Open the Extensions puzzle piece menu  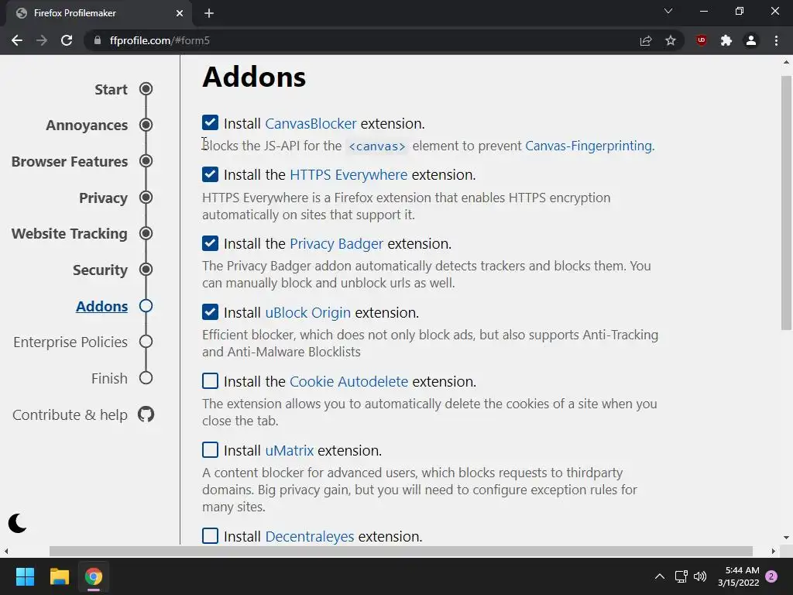[x=726, y=40]
